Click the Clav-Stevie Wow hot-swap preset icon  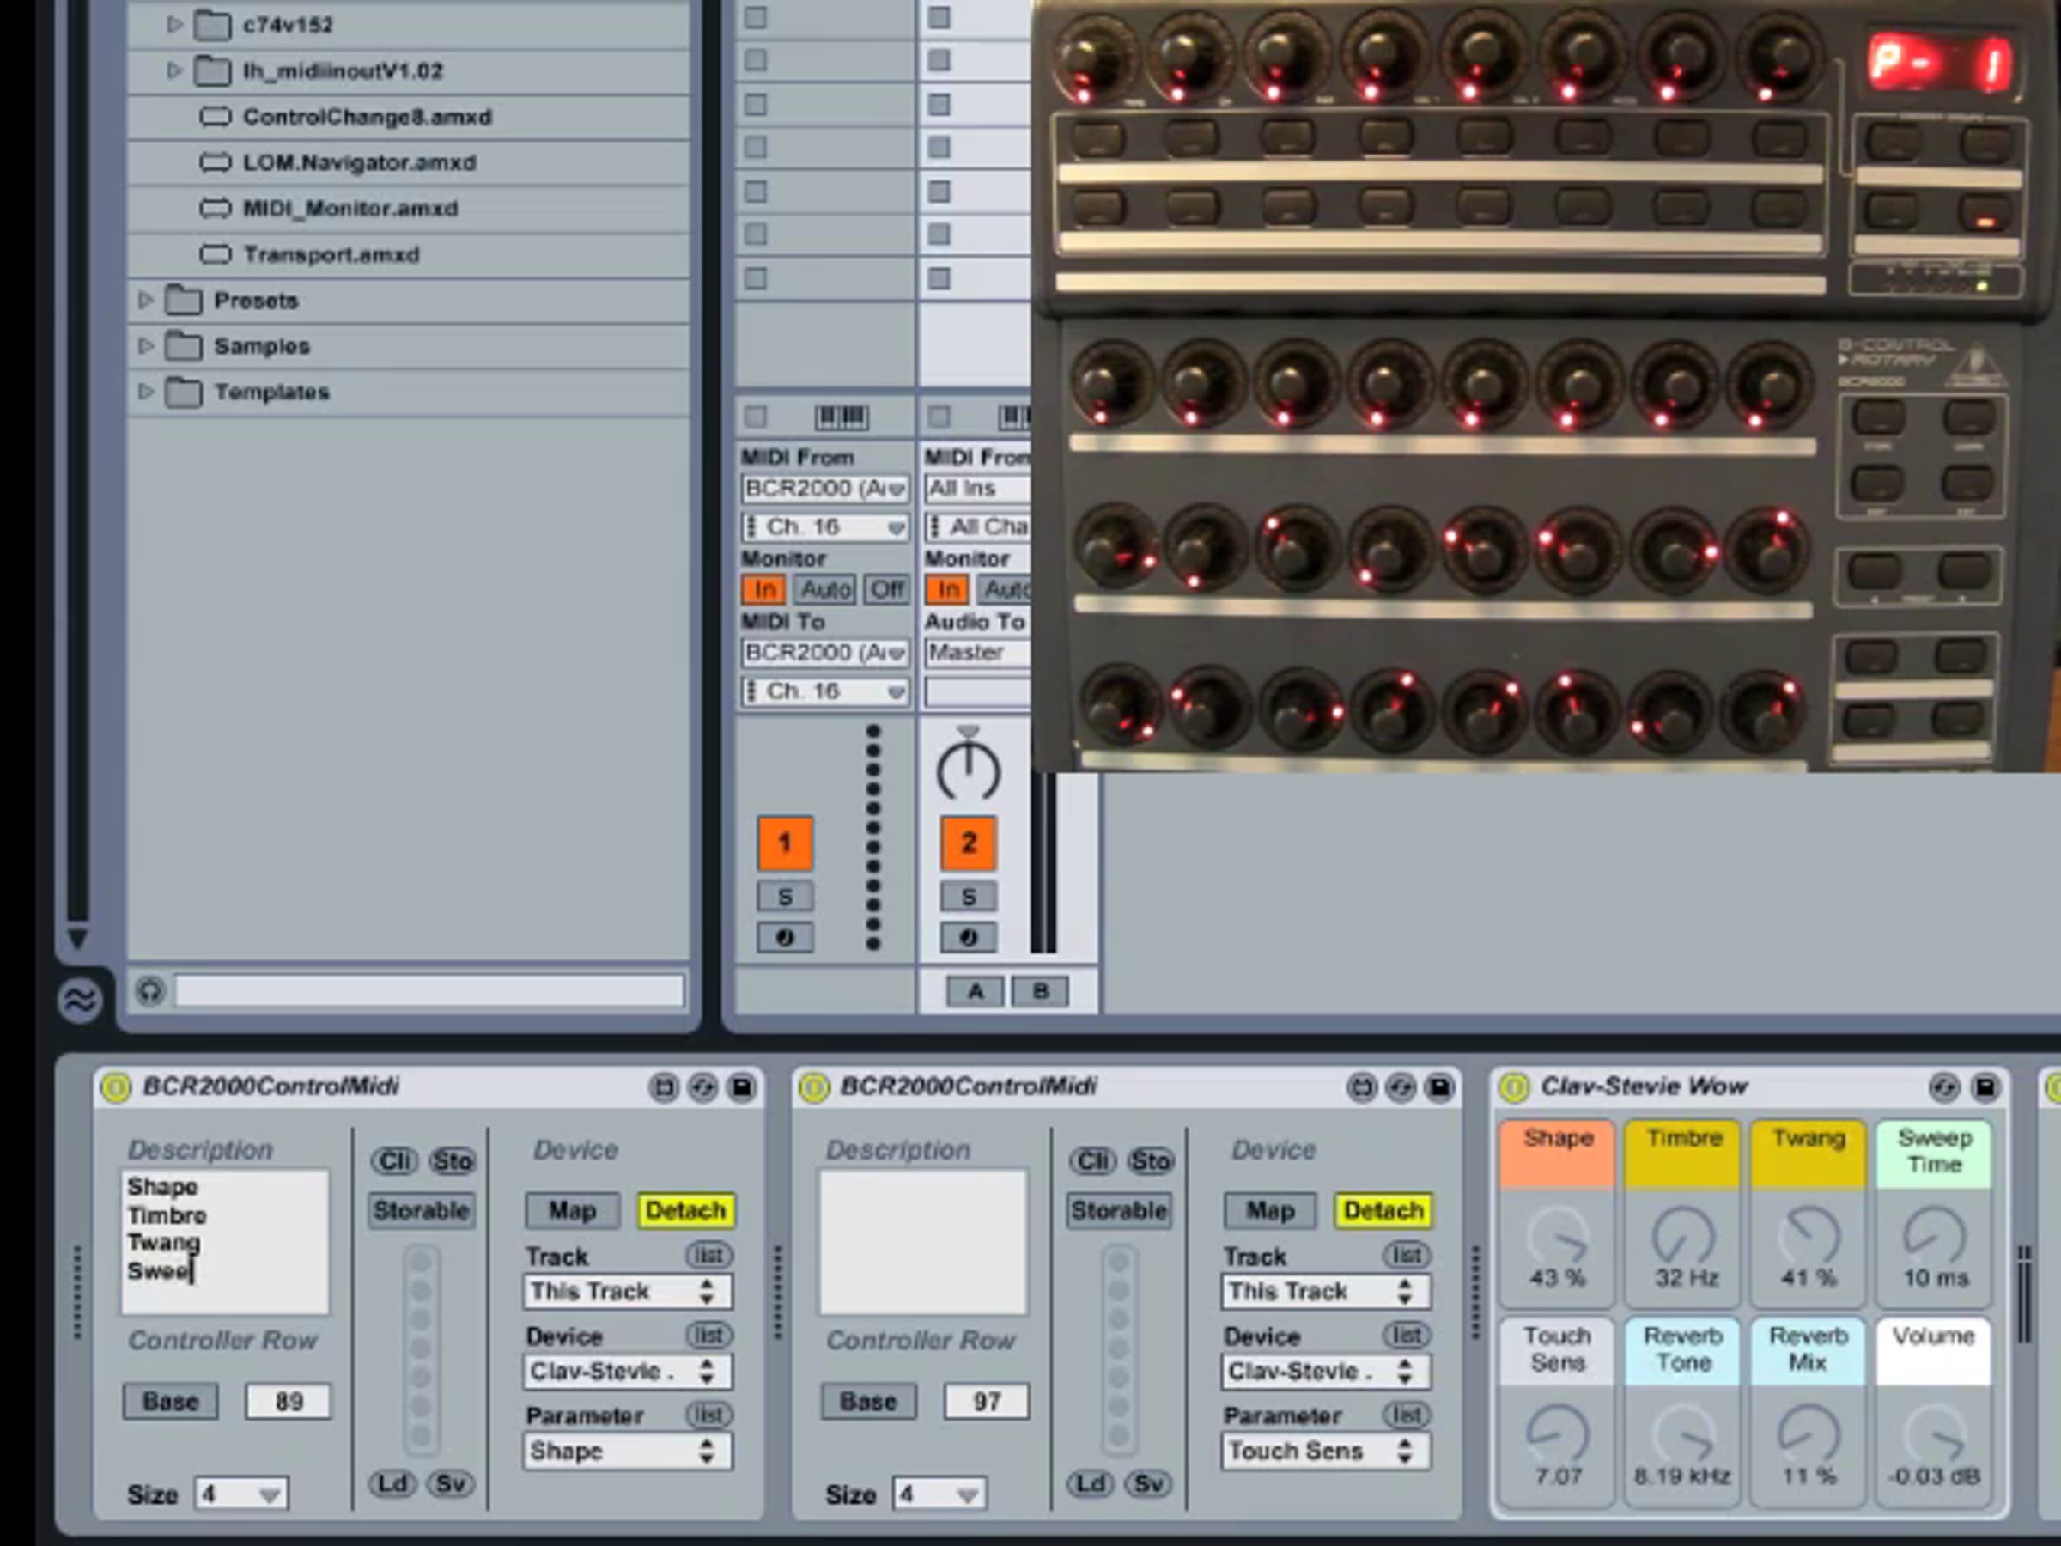1943,1087
